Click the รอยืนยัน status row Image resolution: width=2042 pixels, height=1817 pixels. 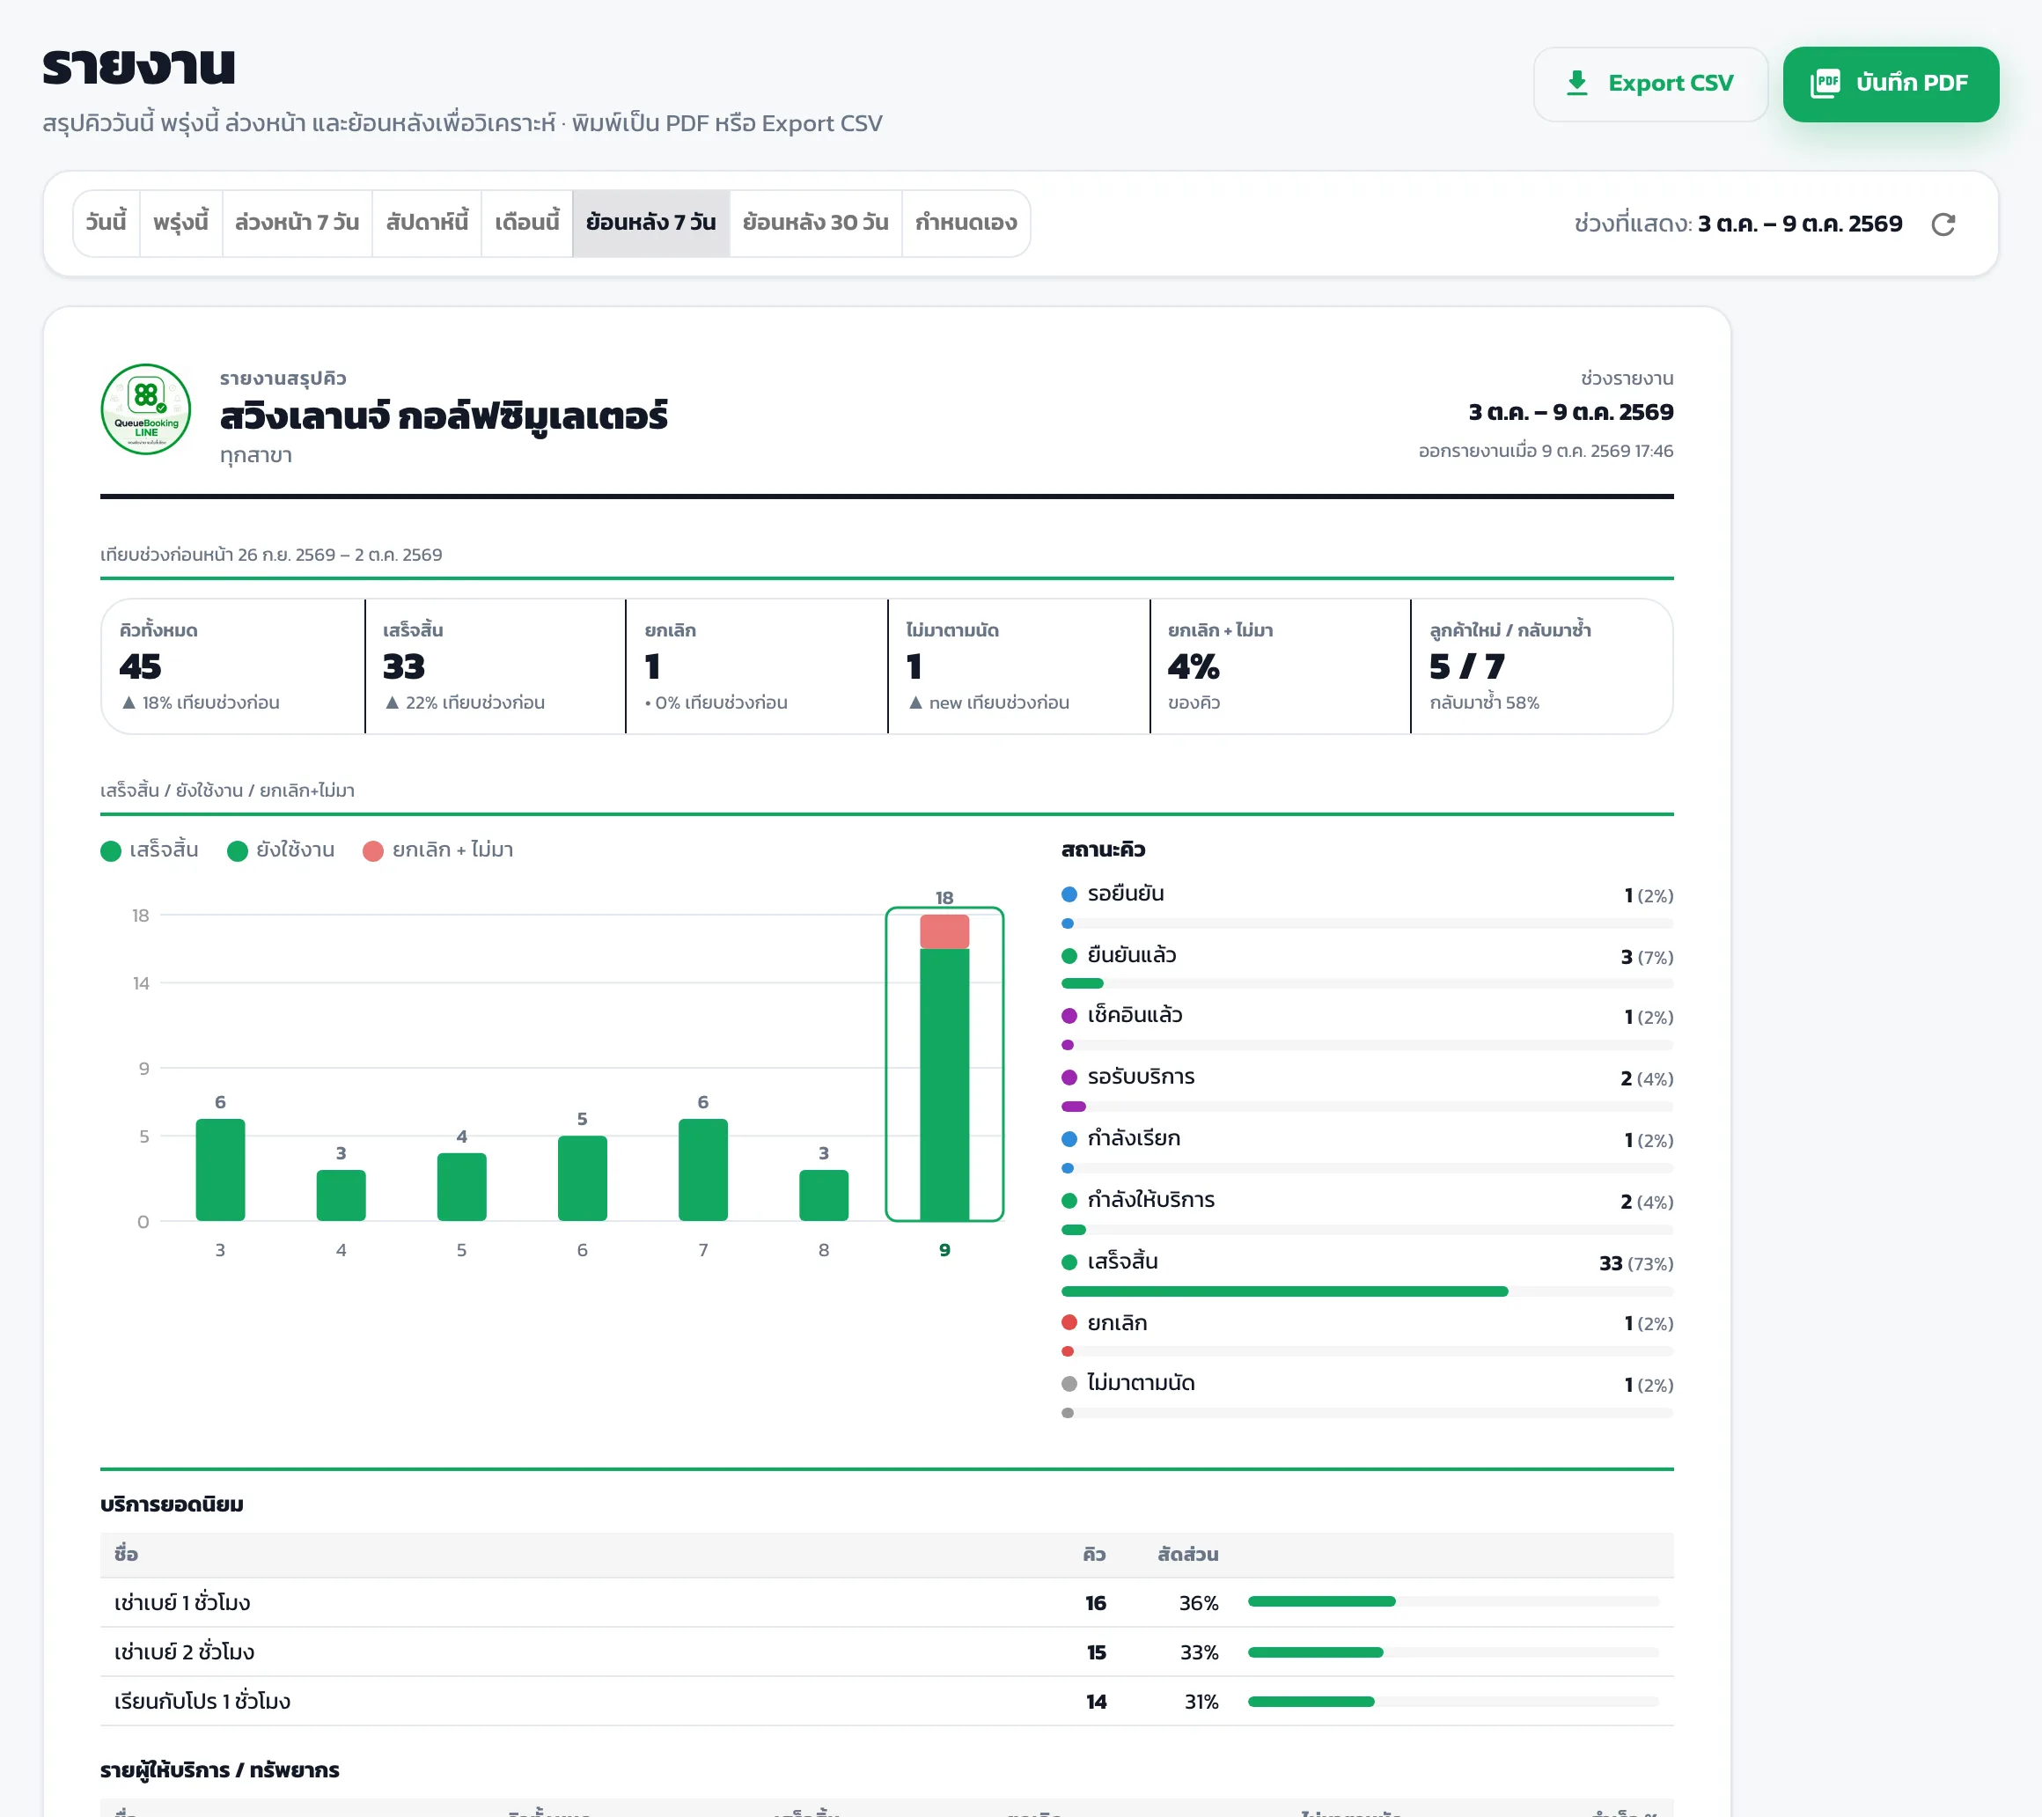pos(1367,906)
